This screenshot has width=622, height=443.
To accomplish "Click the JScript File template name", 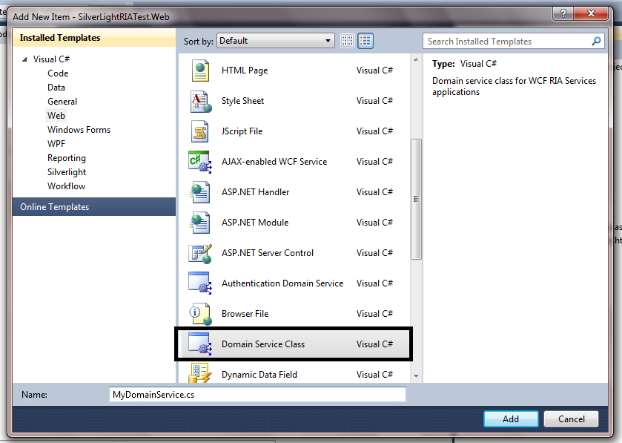I will pyautogui.click(x=242, y=131).
